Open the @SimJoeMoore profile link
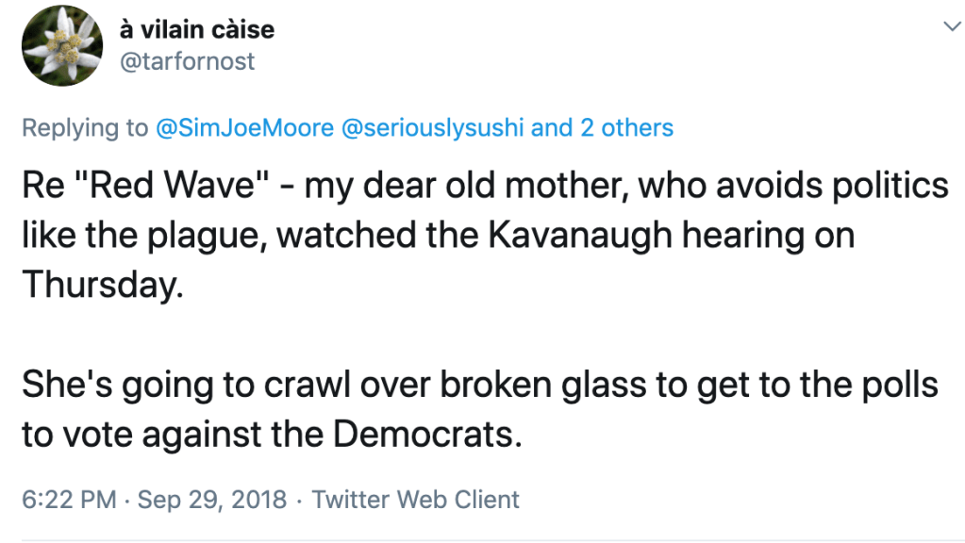Viewport: 965px width, 543px height. click(x=244, y=127)
